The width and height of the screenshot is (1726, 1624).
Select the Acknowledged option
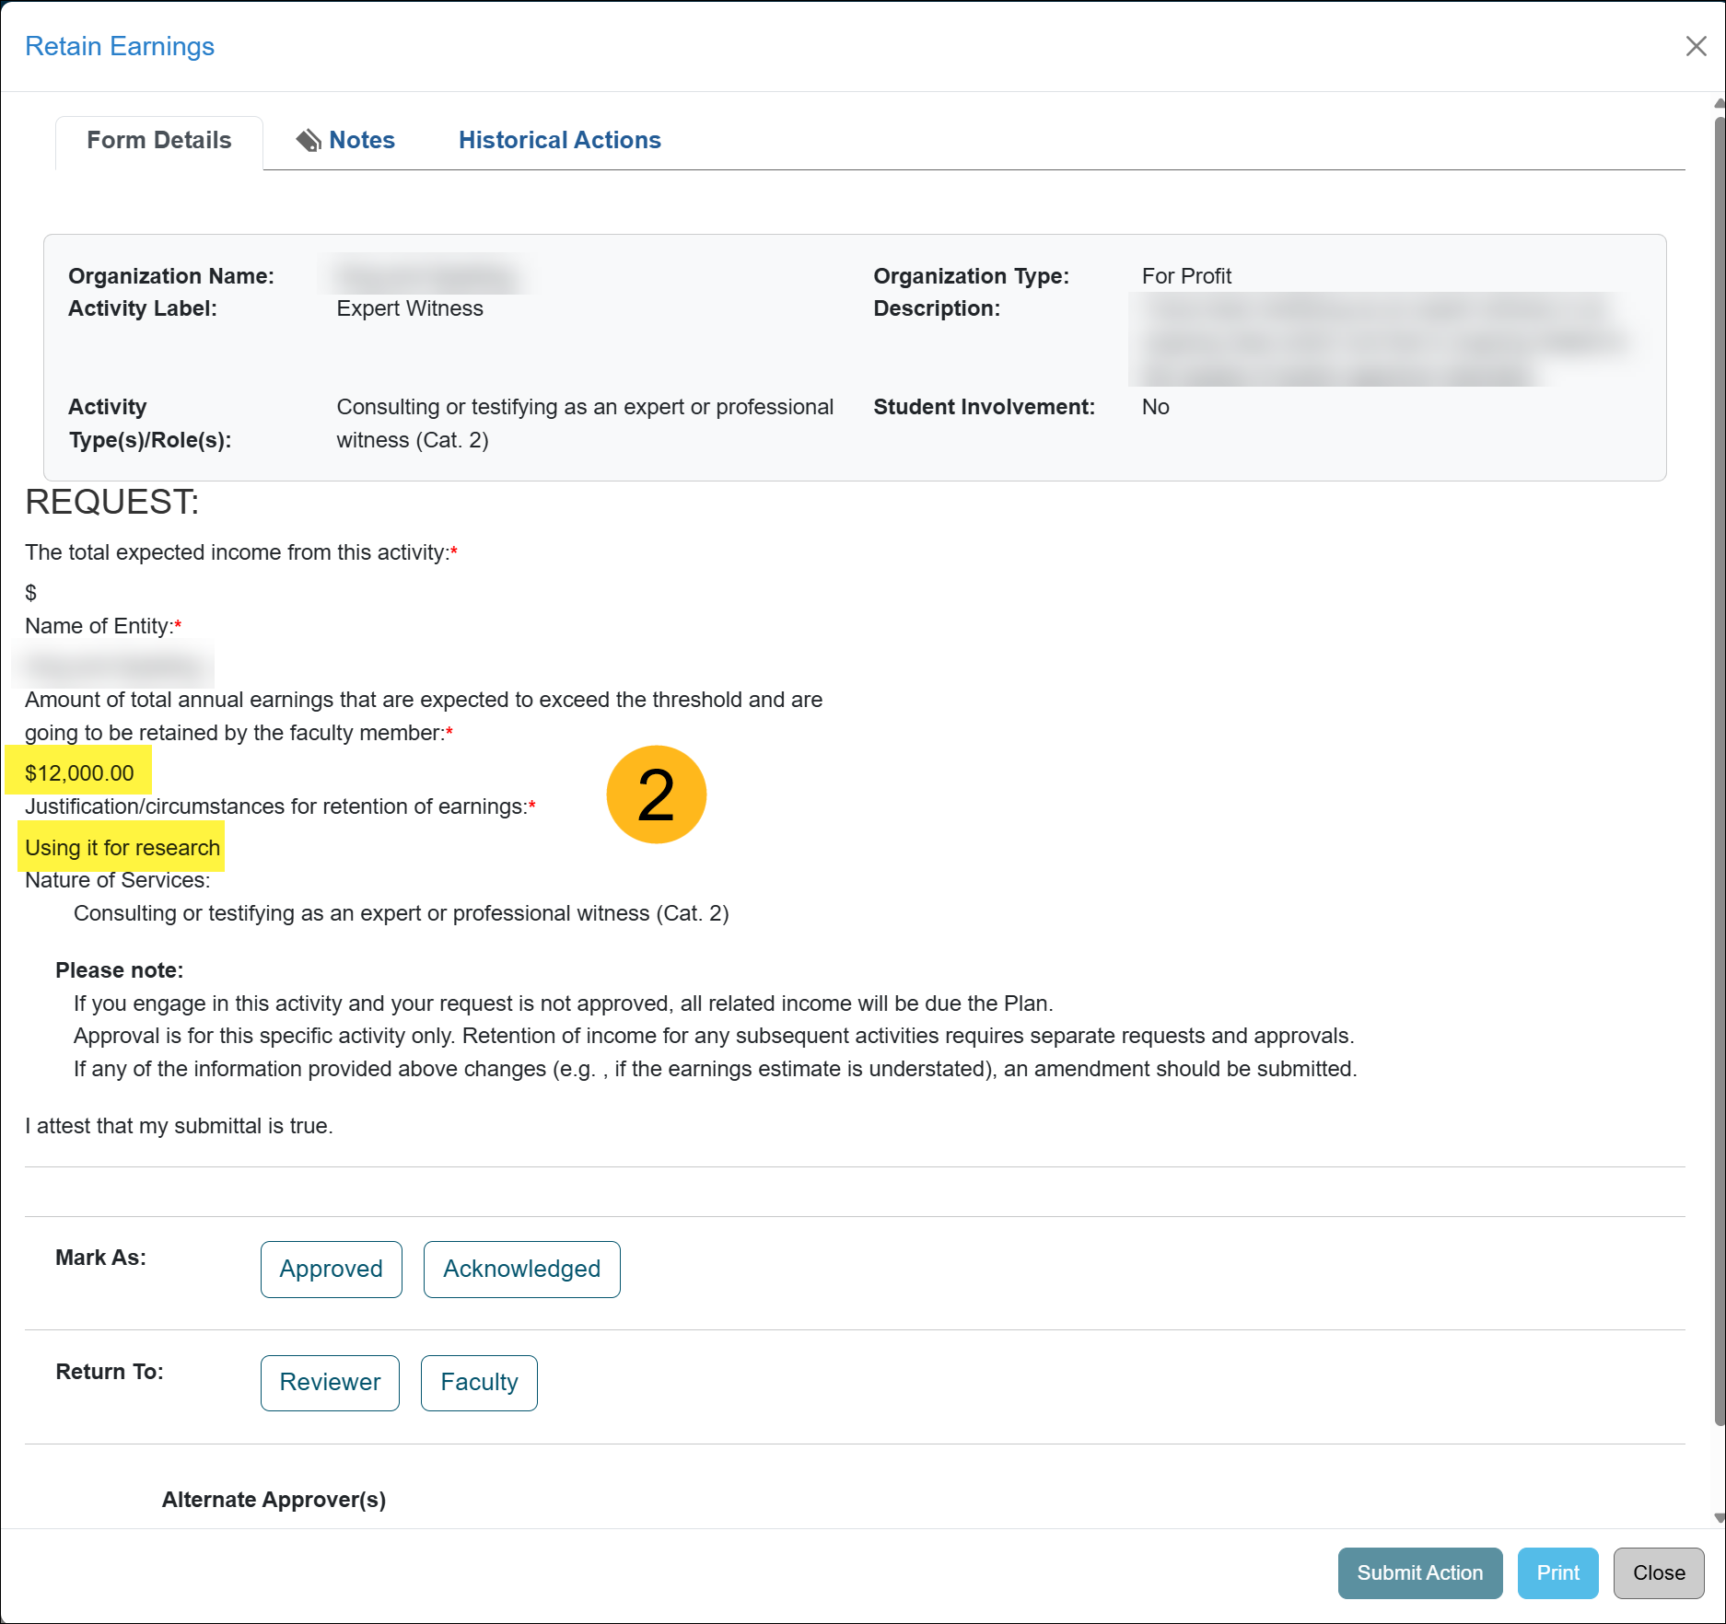tap(521, 1269)
